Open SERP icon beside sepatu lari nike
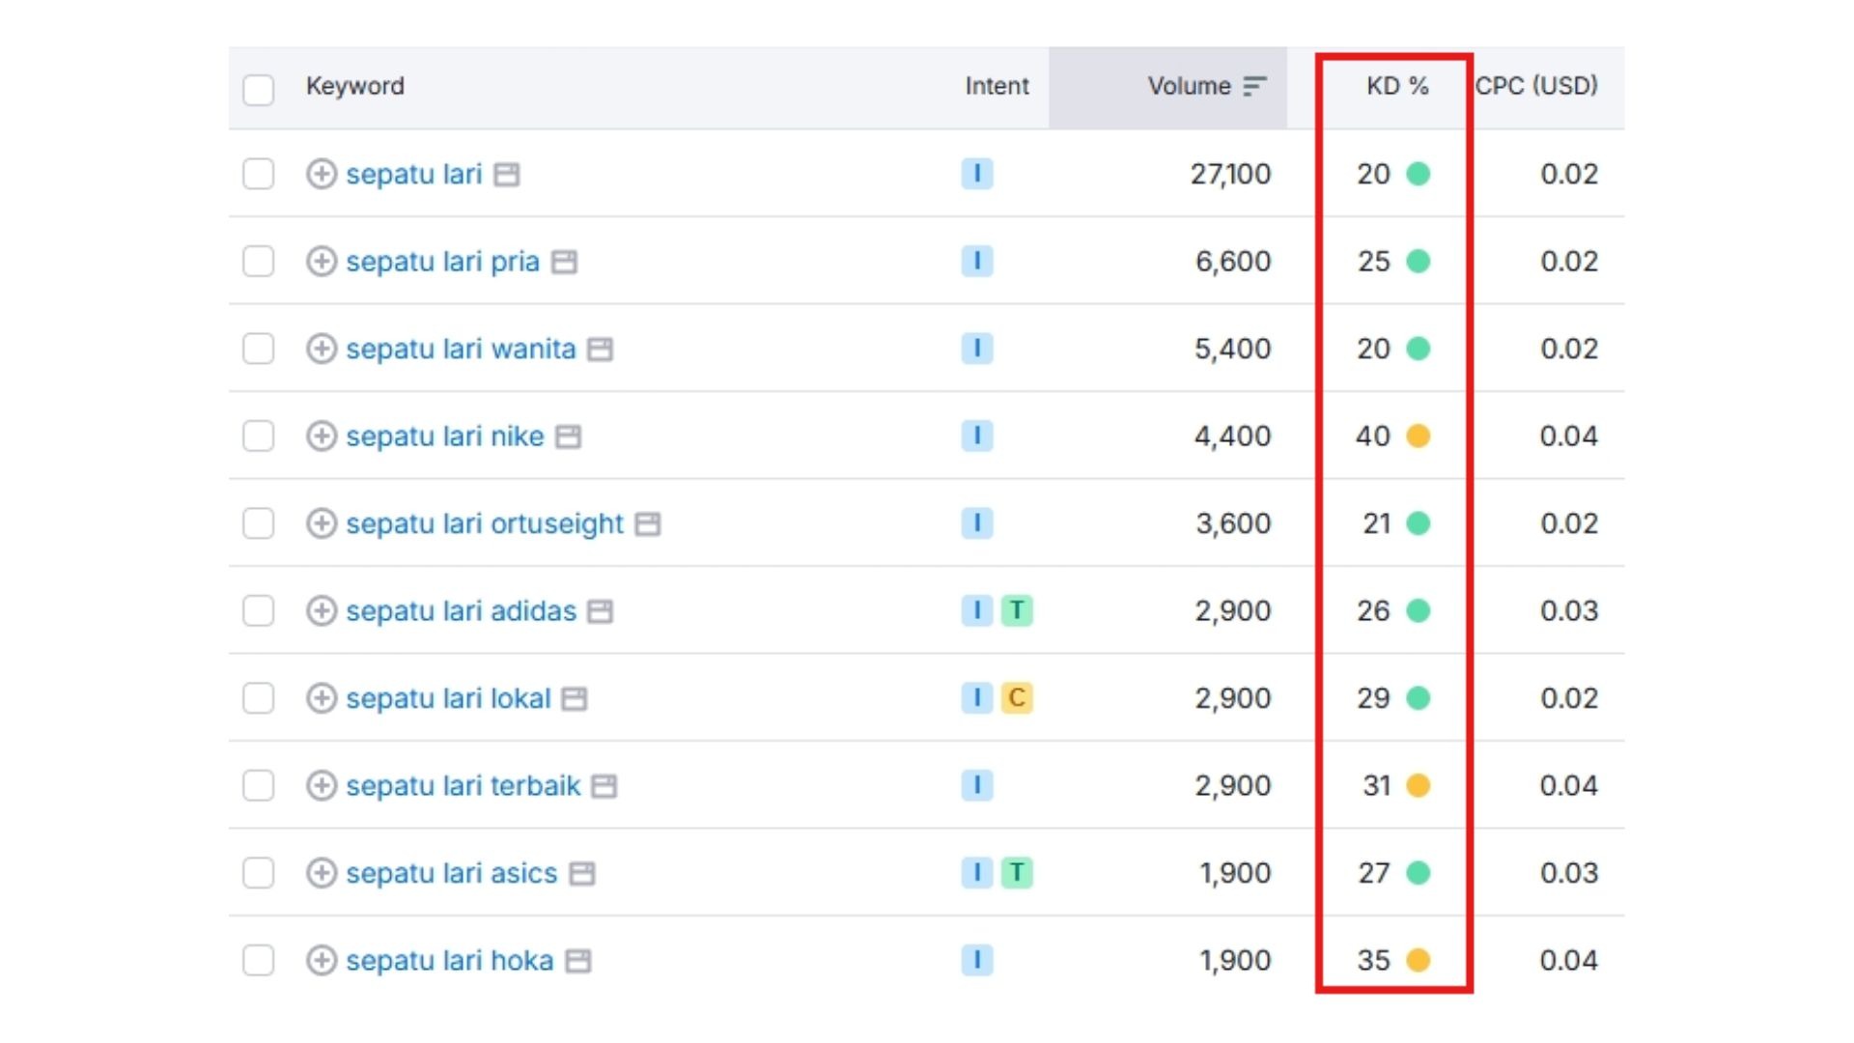Screen dimensions: 1854x1043 569,437
